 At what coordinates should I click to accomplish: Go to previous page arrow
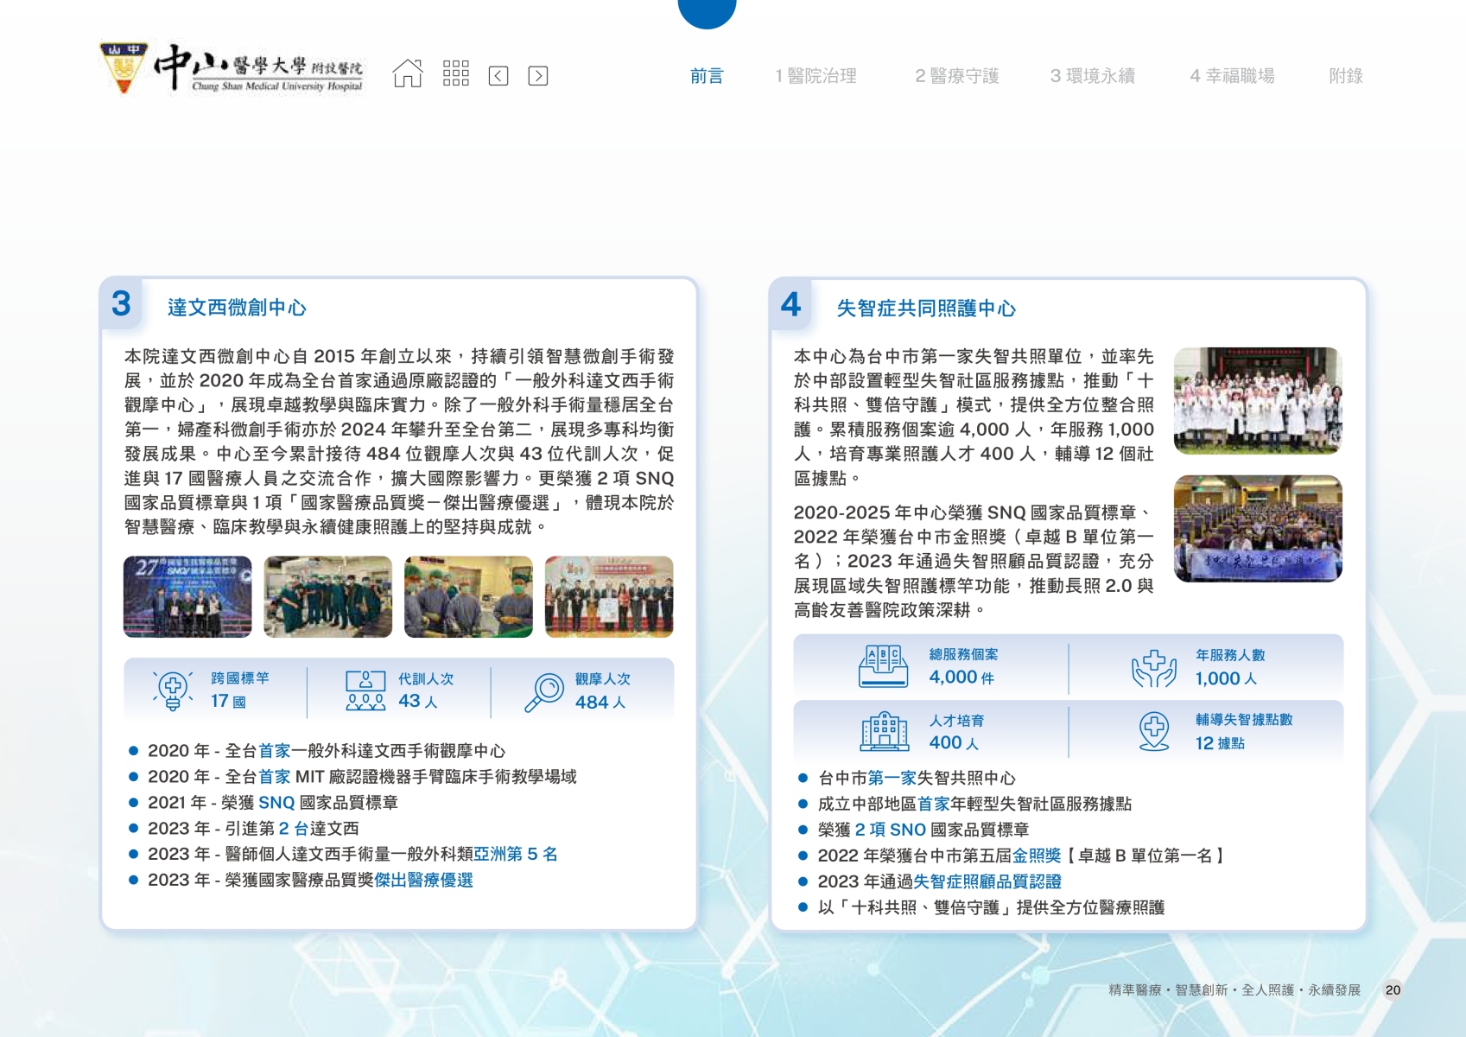click(498, 76)
